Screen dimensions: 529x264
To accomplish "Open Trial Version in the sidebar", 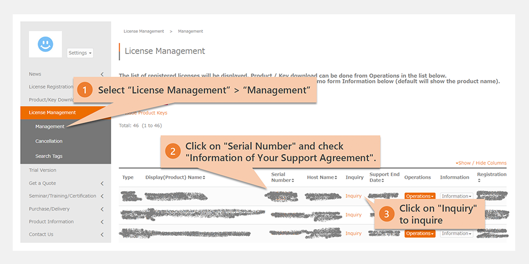I will click(42, 170).
